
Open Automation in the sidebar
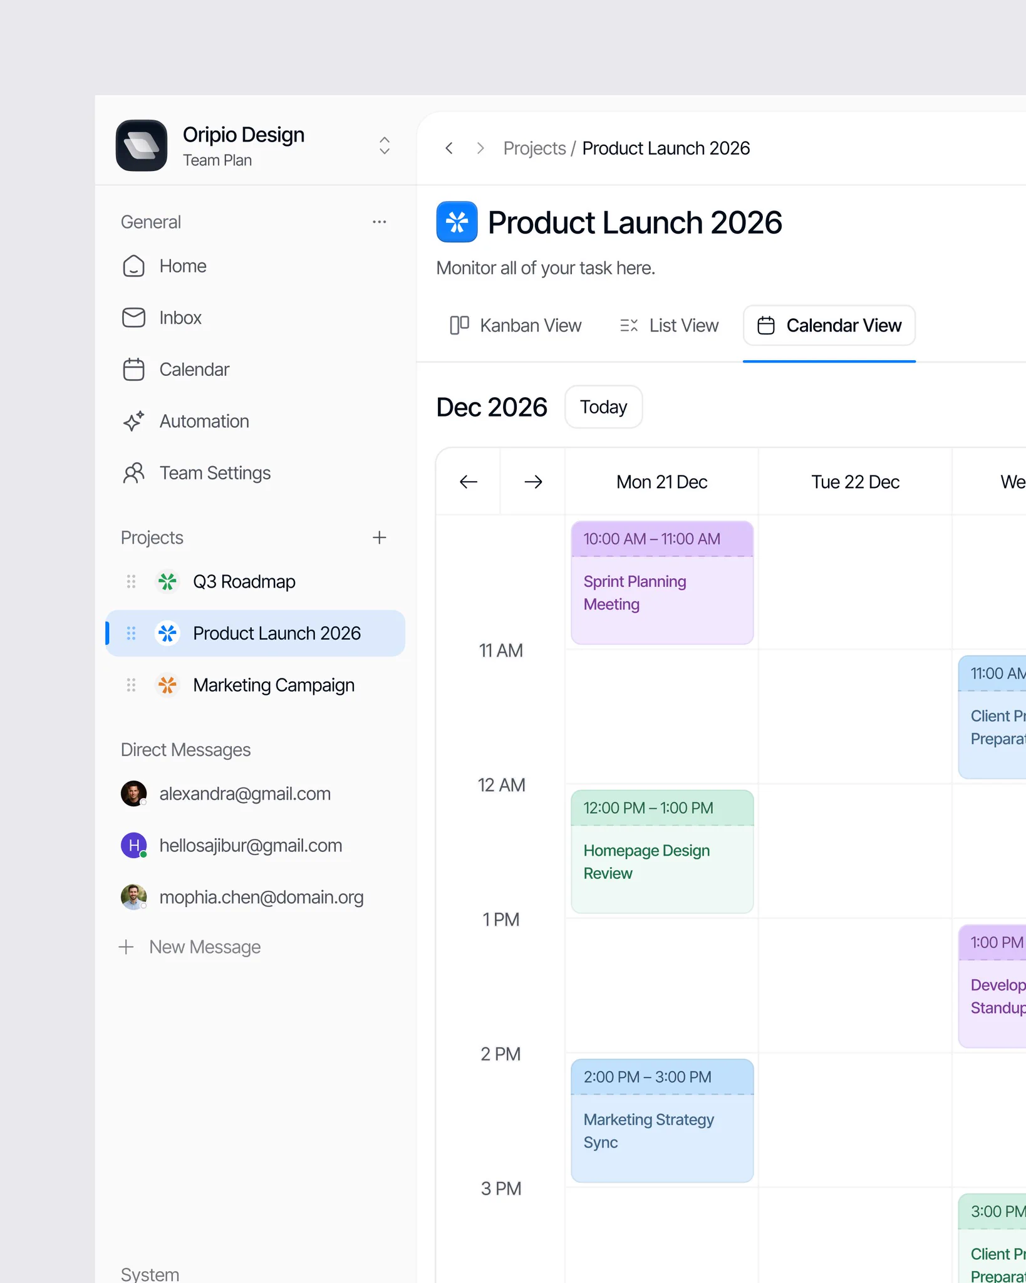256,421
